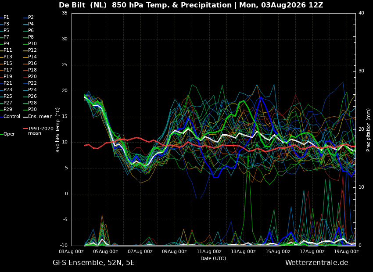This screenshot has width=373, height=272.
Task: Click the 11Aug 00z date tick label
Action: 208,251
